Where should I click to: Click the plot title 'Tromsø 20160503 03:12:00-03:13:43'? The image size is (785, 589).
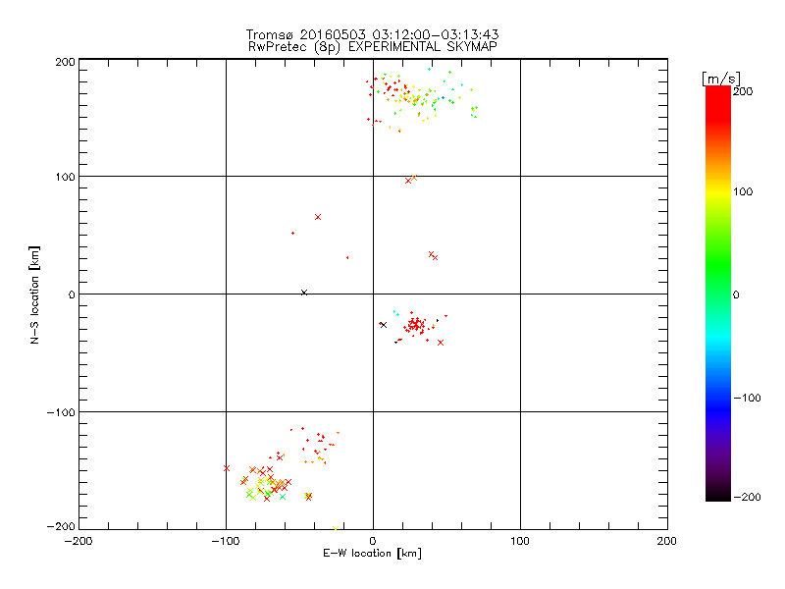372,34
